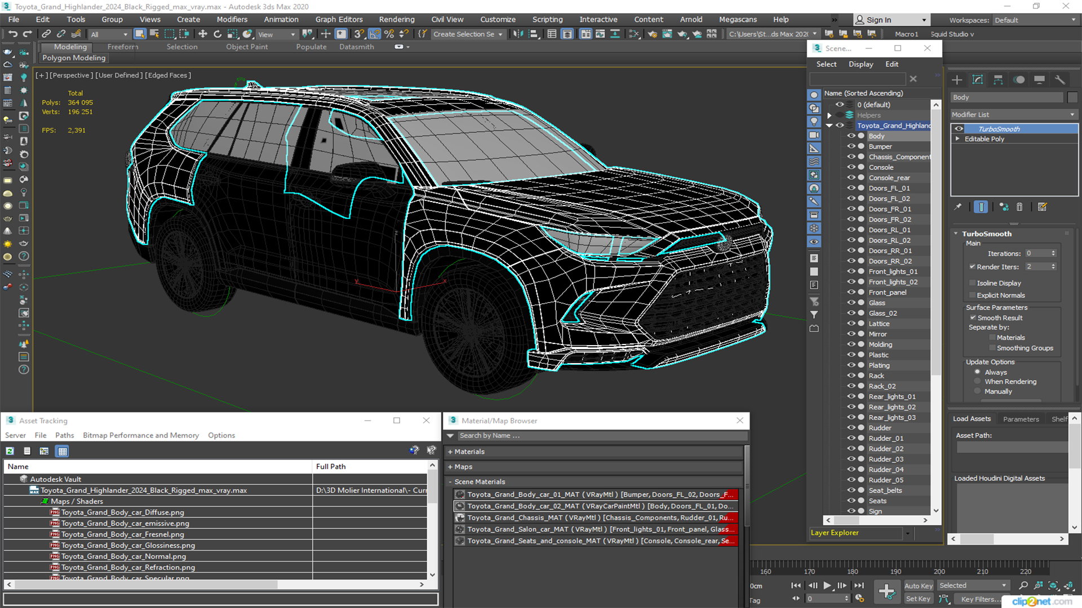
Task: Uncheck the Render Iters checkbox
Action: tap(972, 267)
